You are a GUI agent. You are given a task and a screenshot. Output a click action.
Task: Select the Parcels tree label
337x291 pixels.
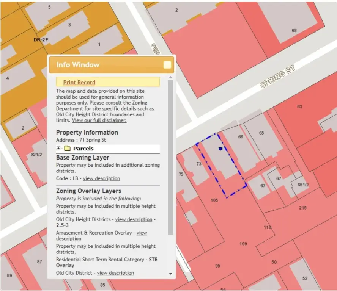(83, 149)
